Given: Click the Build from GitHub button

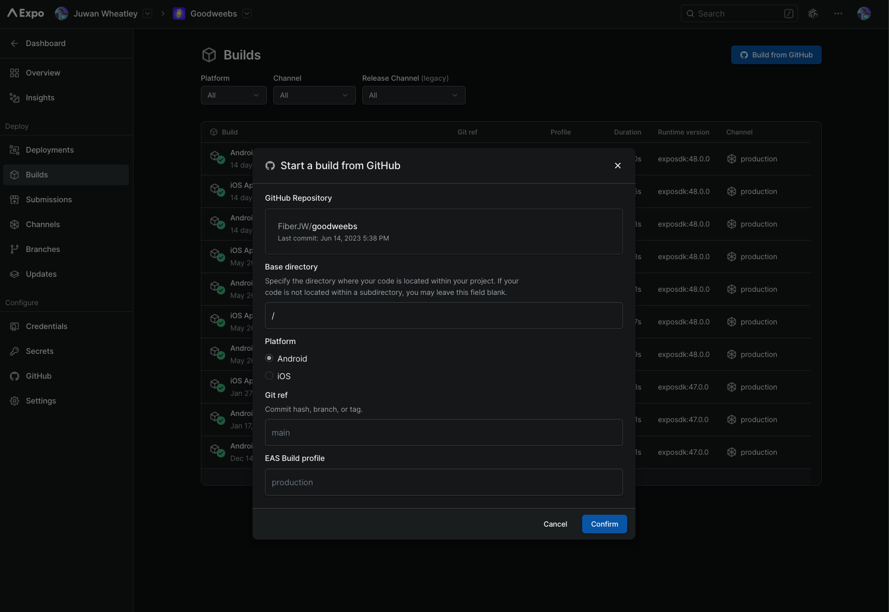Looking at the screenshot, I should pyautogui.click(x=776, y=55).
